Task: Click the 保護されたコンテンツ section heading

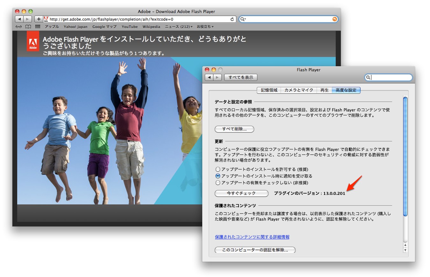Action: 235,206
